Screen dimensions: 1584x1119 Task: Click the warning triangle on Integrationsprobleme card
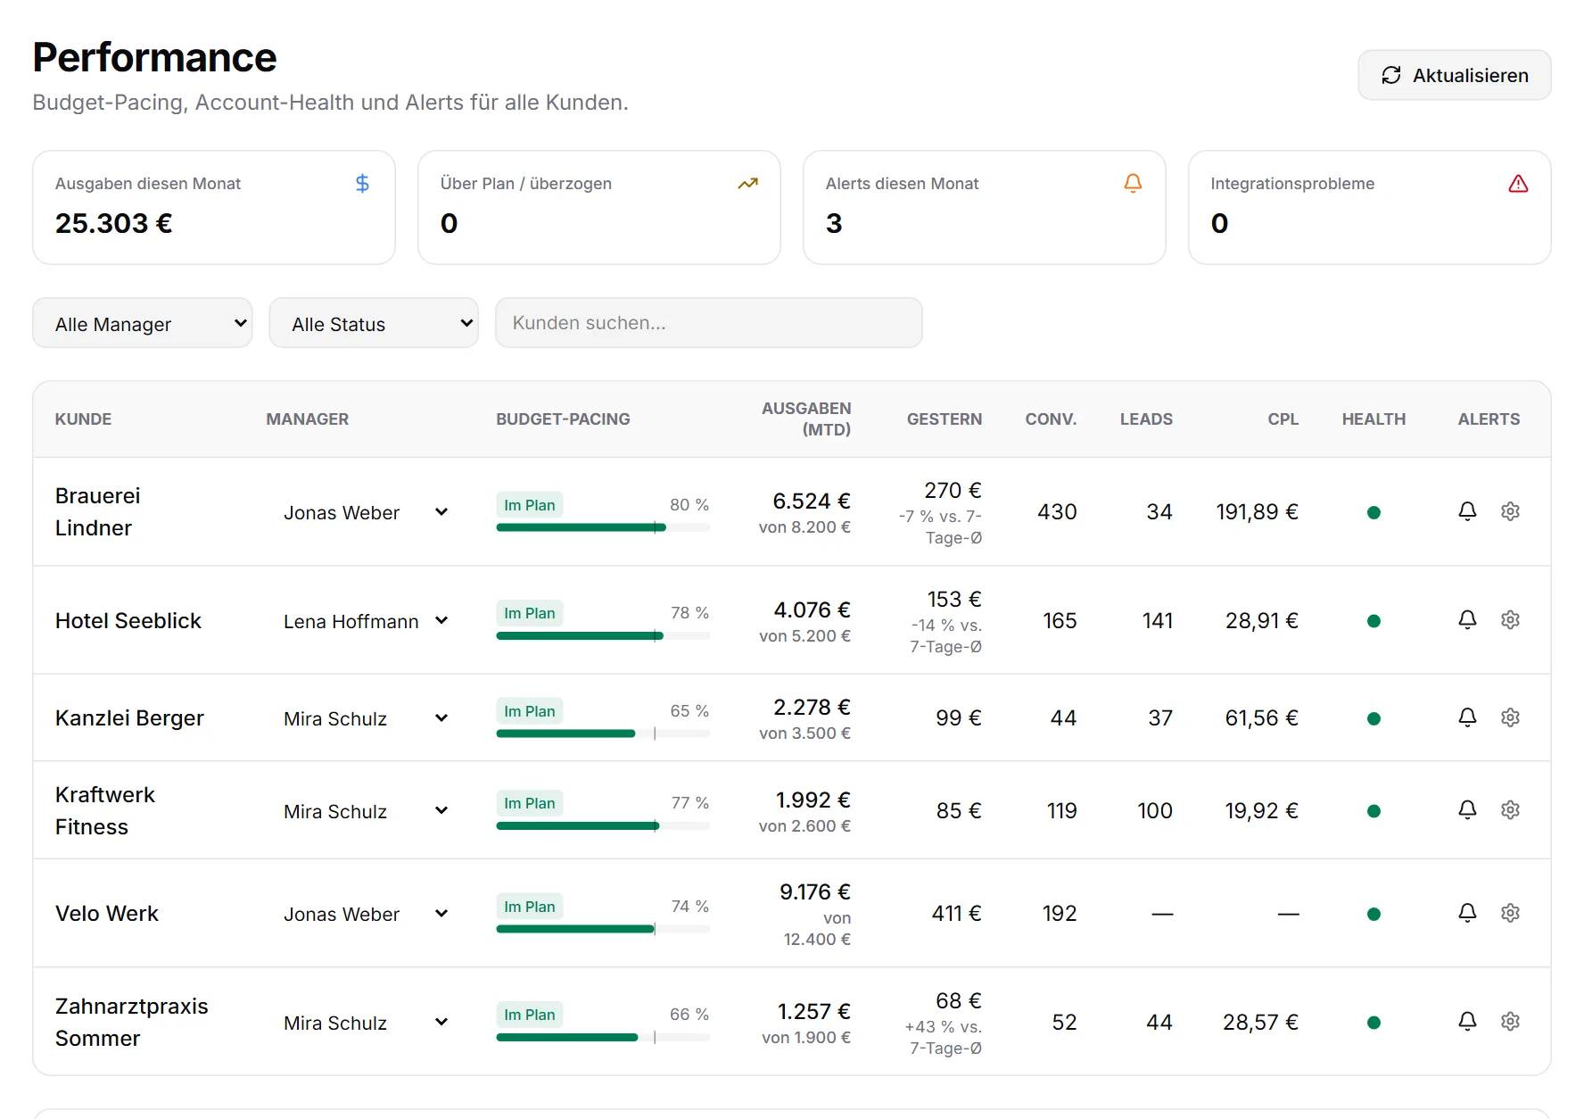click(1518, 183)
